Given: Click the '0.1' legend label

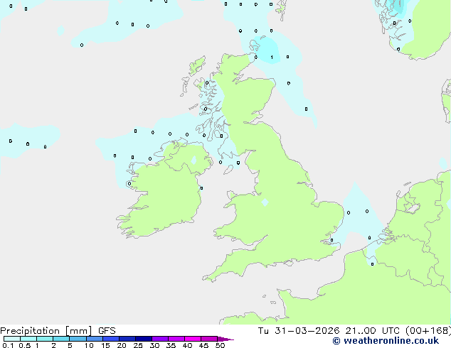Looking at the screenshot, I should [8, 345].
